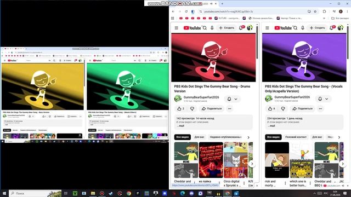Image resolution: width=351 pixels, height=197 pixels.
Task: Open Windows Start menu
Action: tap(4, 193)
